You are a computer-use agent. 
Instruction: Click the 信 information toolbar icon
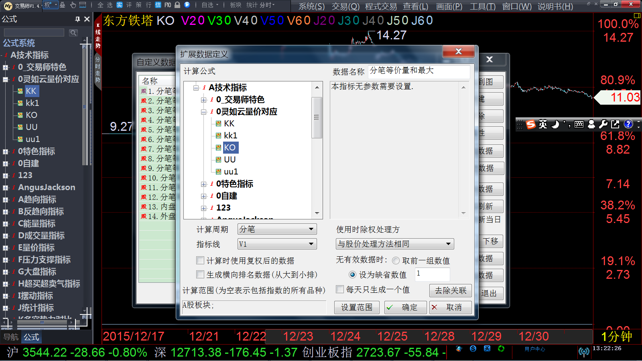point(158,5)
